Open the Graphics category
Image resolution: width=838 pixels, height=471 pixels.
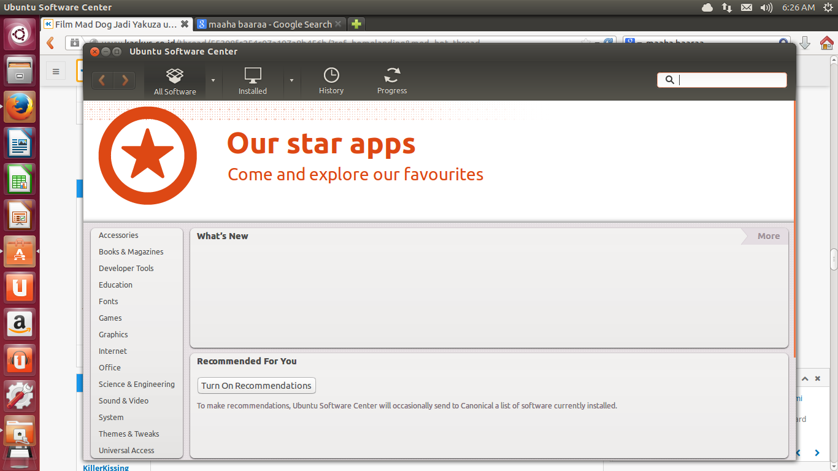(x=113, y=335)
